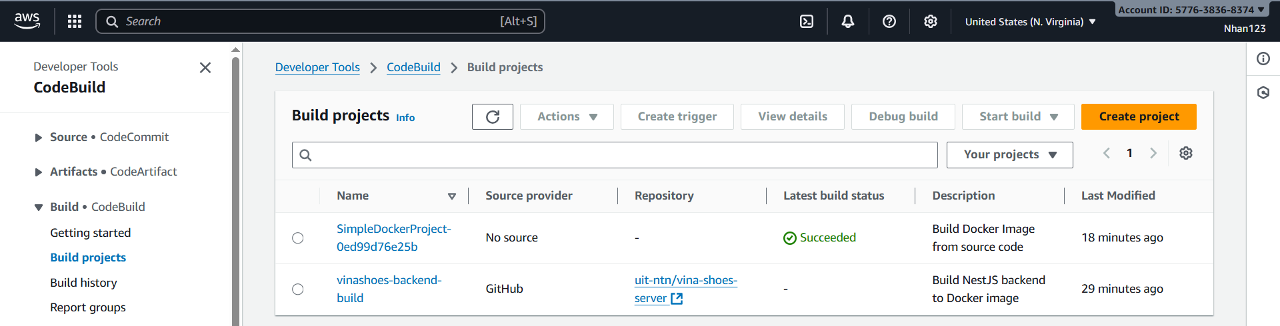Open the settings gear in top bar
This screenshot has height=326, width=1280.
point(931,21)
